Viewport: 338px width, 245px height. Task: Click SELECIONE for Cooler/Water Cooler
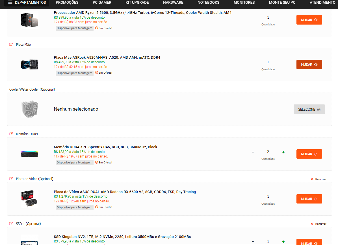click(x=309, y=109)
